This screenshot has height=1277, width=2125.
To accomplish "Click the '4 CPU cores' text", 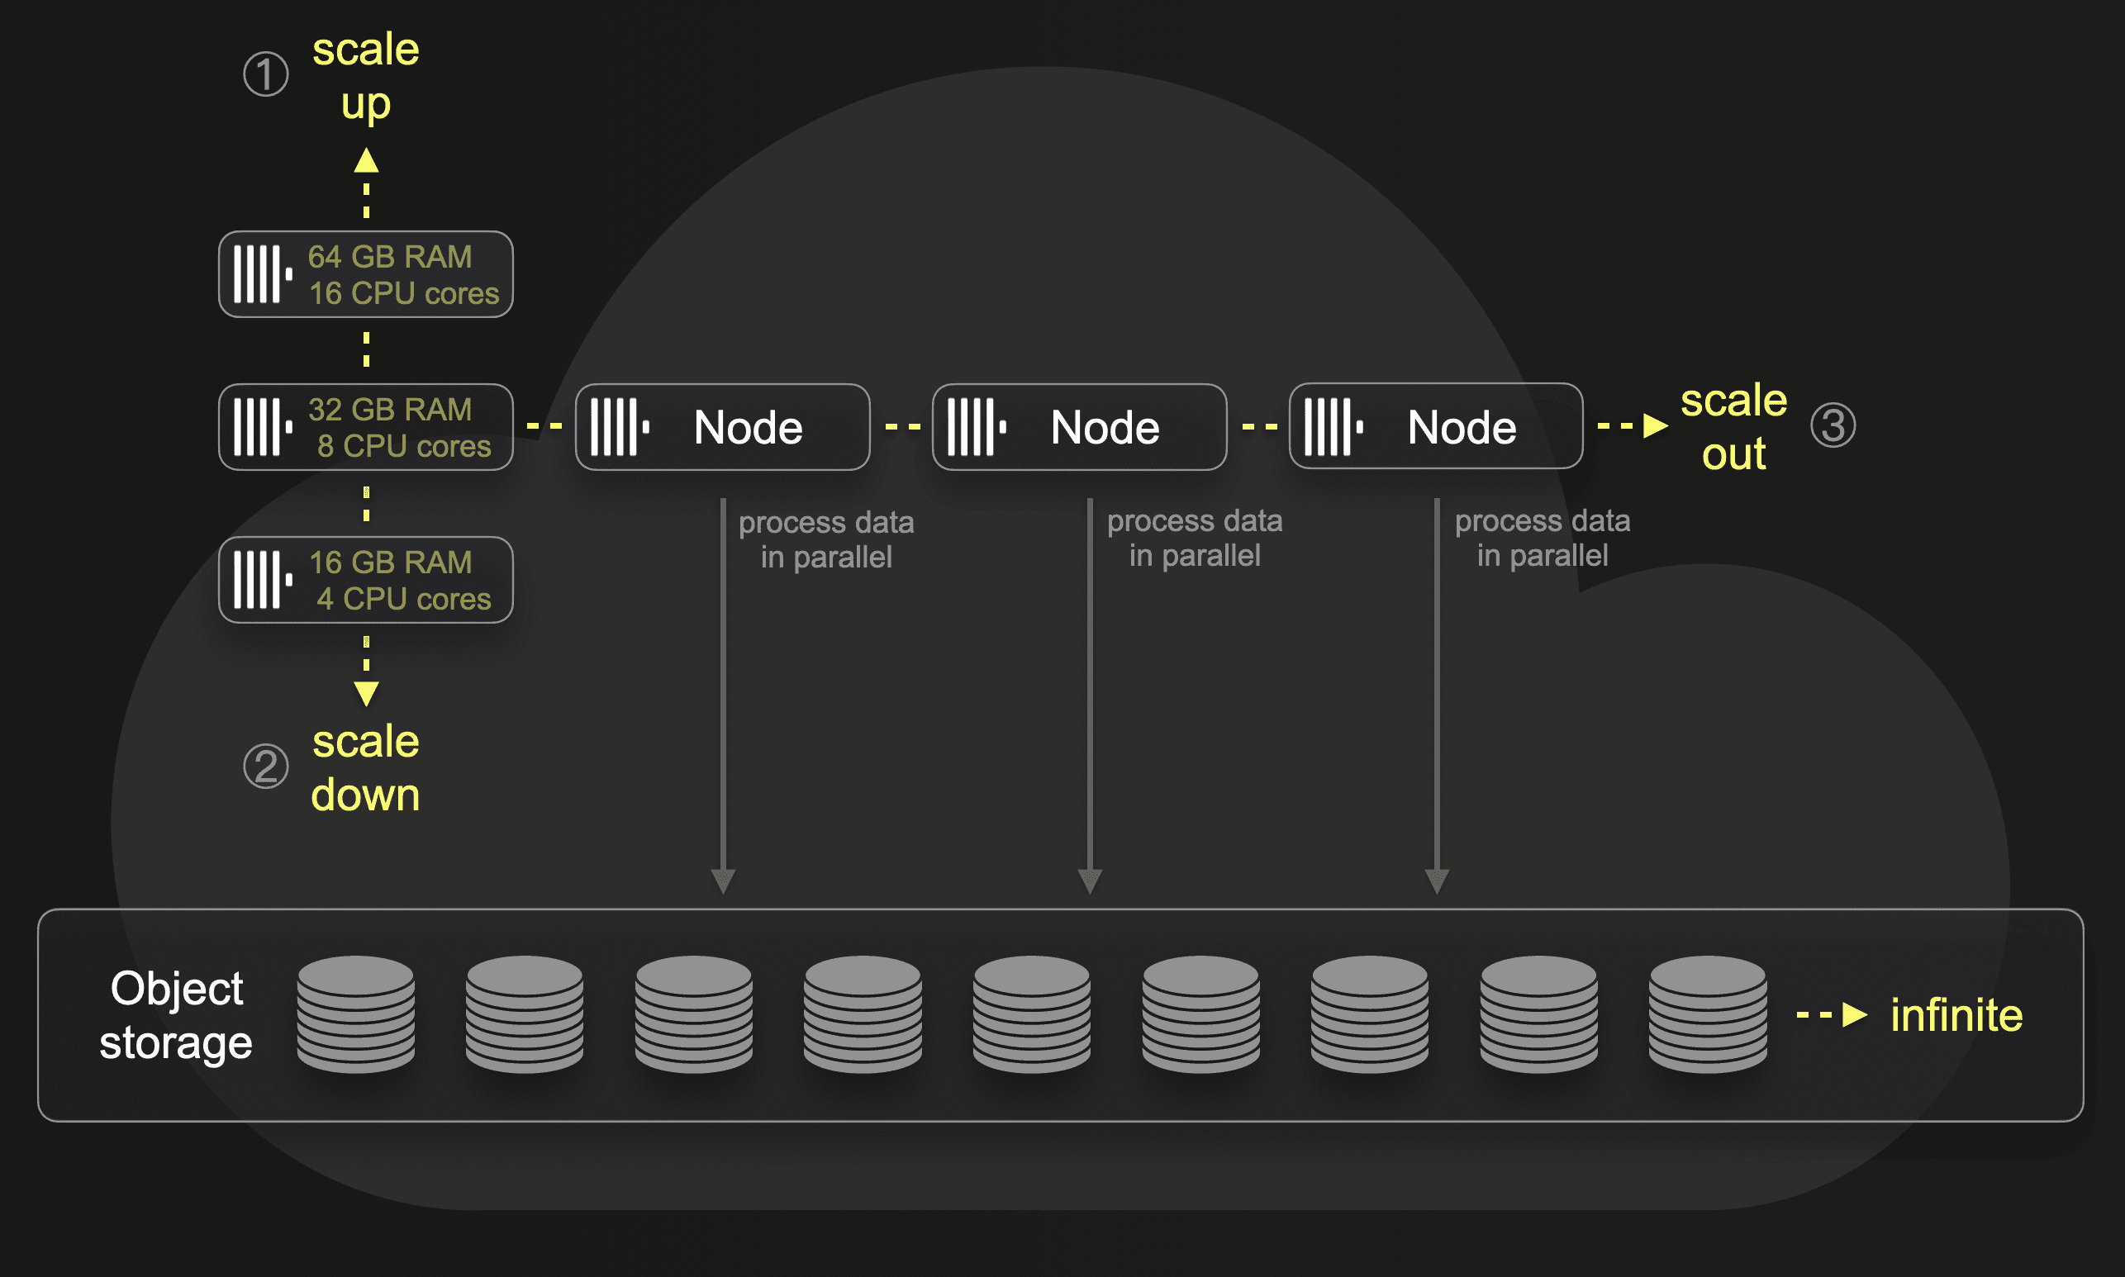I will (404, 599).
